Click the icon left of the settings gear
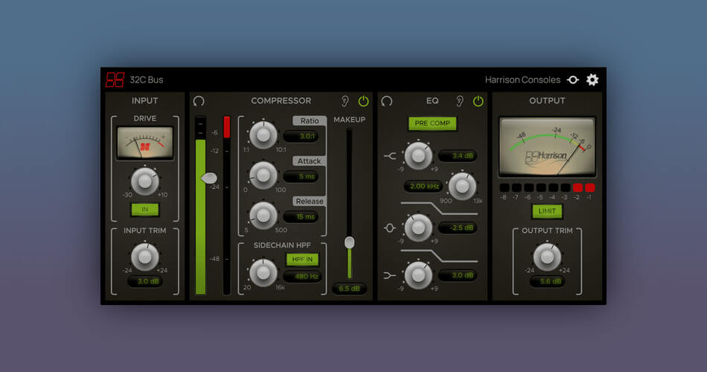This screenshot has width=707, height=372. pyautogui.click(x=572, y=80)
